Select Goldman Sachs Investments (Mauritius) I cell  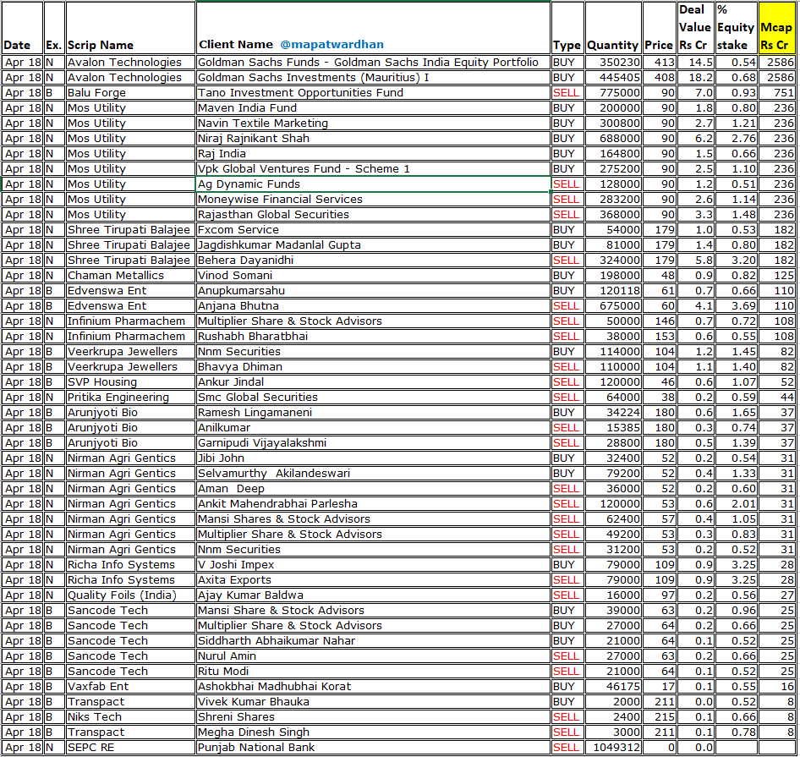pos(373,78)
